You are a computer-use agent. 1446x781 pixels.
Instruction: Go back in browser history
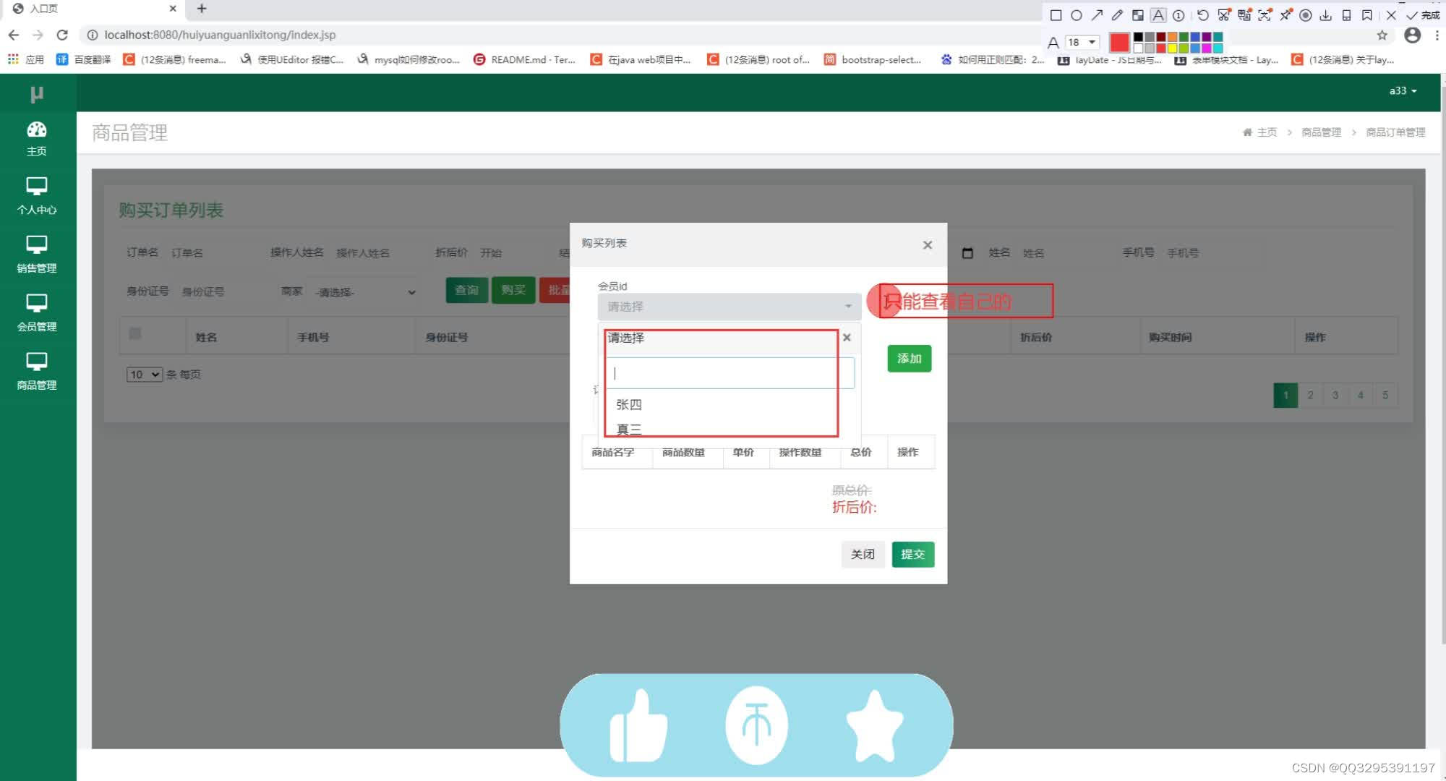tap(14, 35)
